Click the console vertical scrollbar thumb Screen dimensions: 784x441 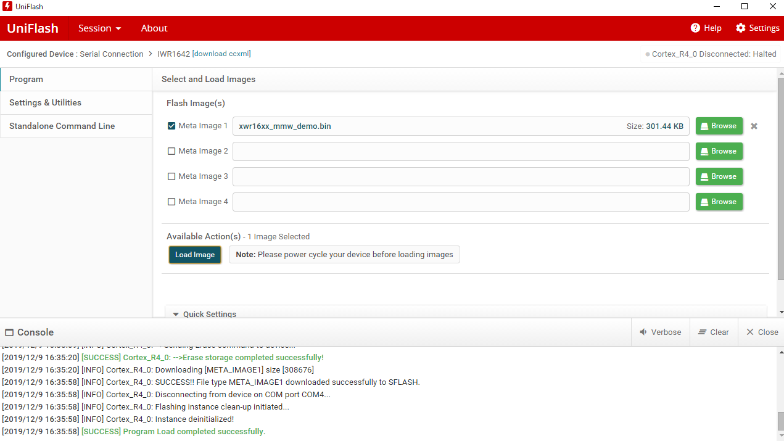pyautogui.click(x=780, y=421)
